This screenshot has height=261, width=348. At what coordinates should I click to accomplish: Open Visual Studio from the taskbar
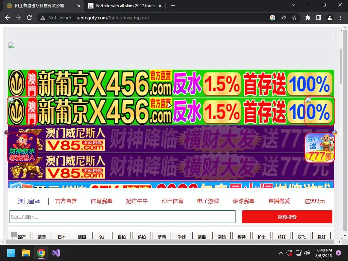56,253
